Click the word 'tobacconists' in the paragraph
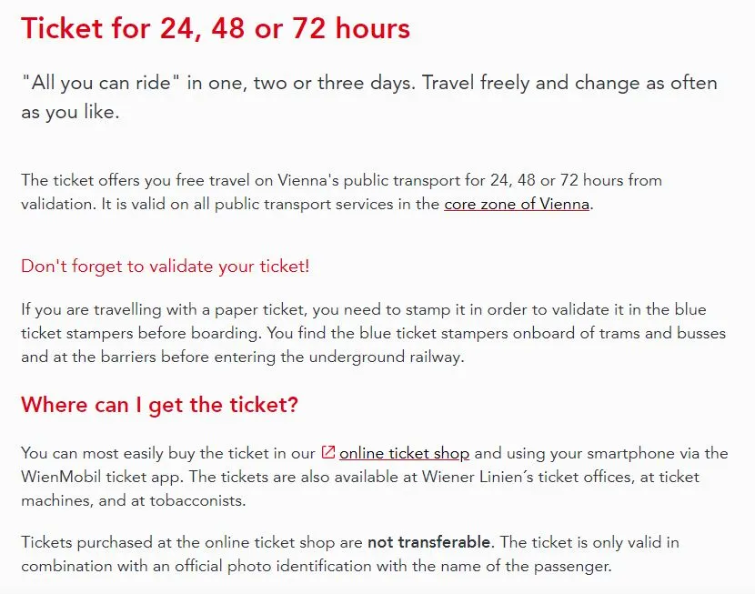755x594 pixels. click(195, 500)
